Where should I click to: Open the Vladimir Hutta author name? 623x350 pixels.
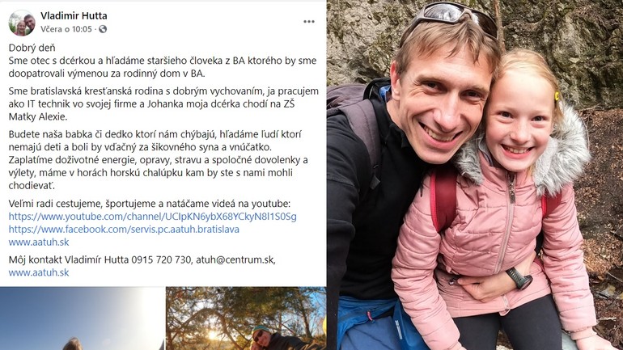point(74,16)
